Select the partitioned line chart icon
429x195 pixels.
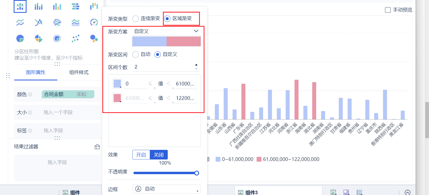[x=20, y=22]
